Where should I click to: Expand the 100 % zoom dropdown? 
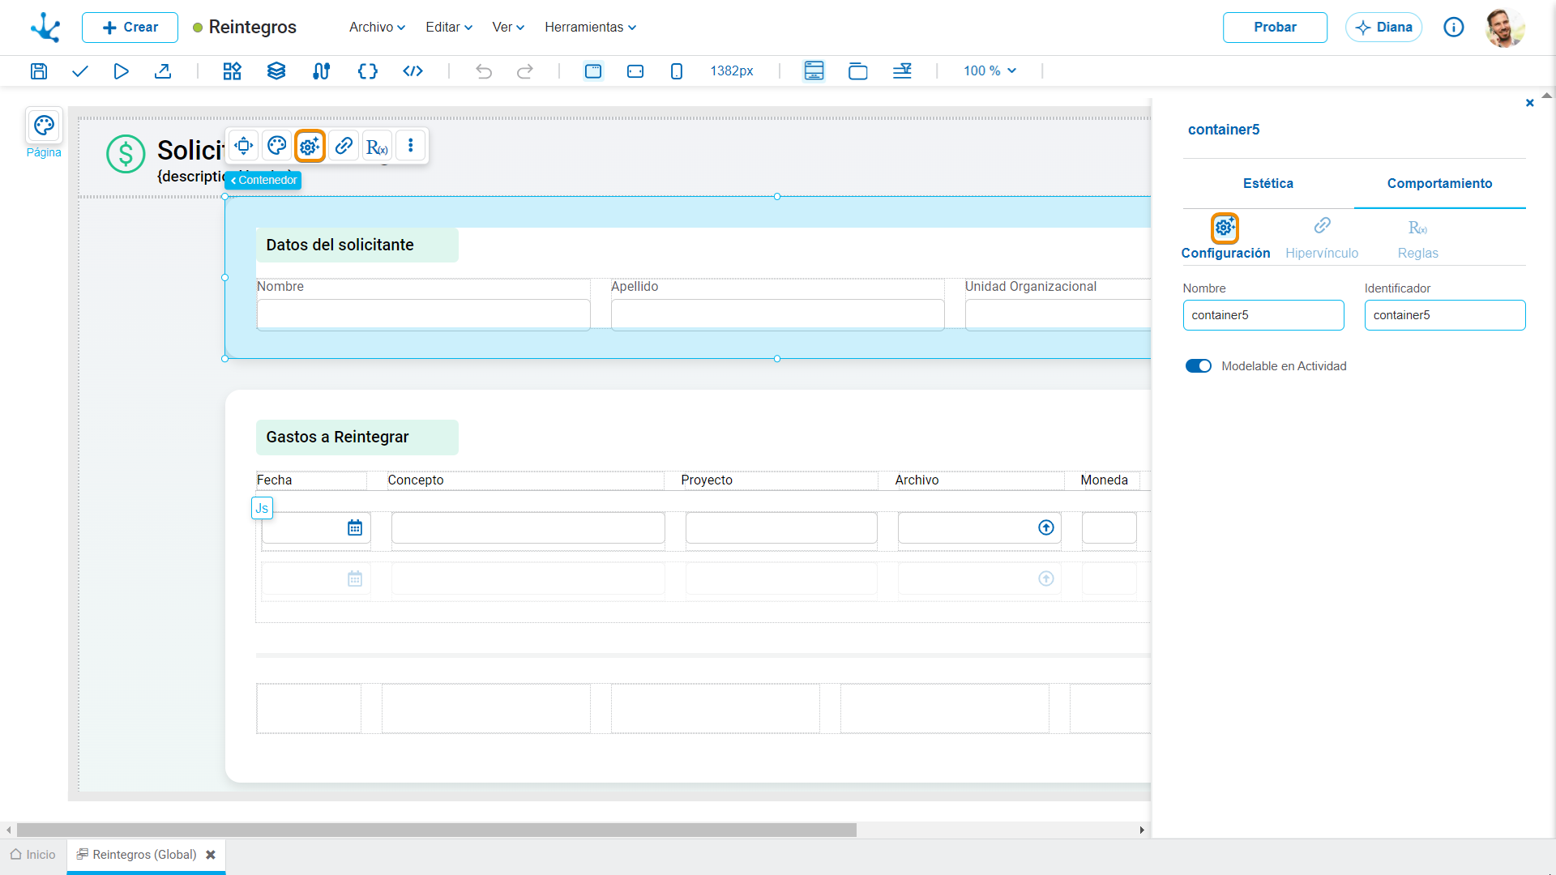coord(990,71)
